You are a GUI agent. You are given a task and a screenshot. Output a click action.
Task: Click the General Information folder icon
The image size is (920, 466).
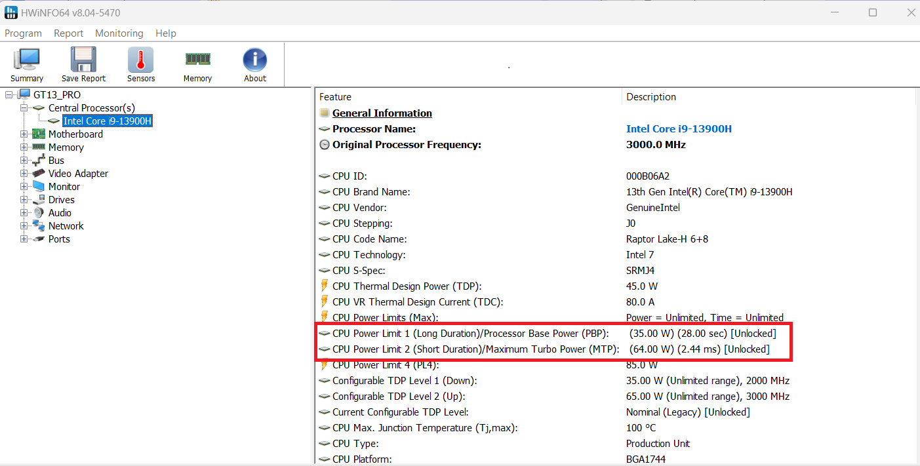[324, 113]
